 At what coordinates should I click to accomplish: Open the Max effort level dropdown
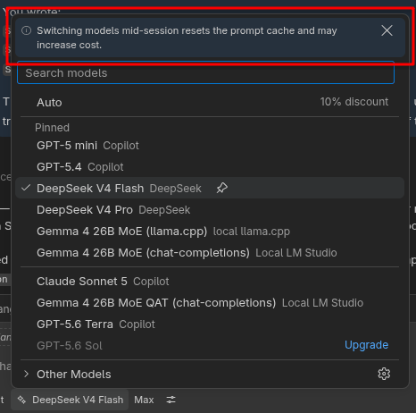coord(144,400)
